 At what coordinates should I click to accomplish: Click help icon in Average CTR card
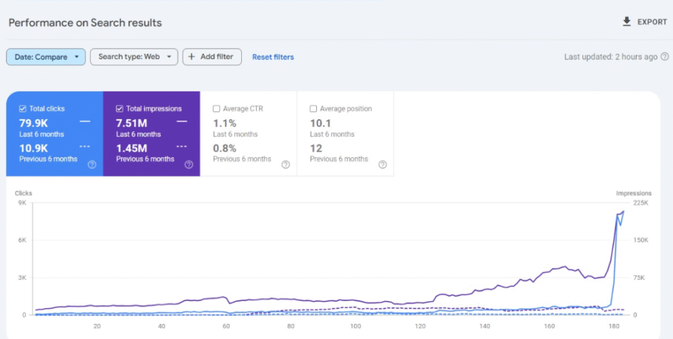point(285,165)
